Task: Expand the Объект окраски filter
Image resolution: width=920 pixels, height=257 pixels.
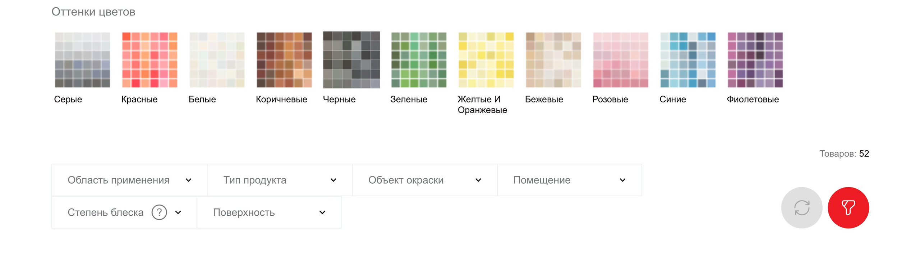Action: coord(424,180)
